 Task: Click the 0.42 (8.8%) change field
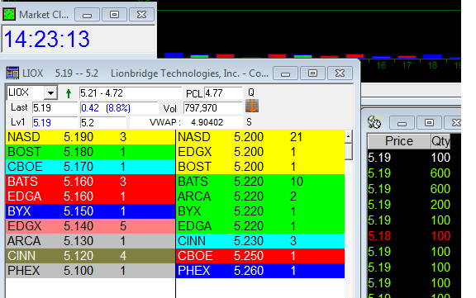[x=119, y=108]
